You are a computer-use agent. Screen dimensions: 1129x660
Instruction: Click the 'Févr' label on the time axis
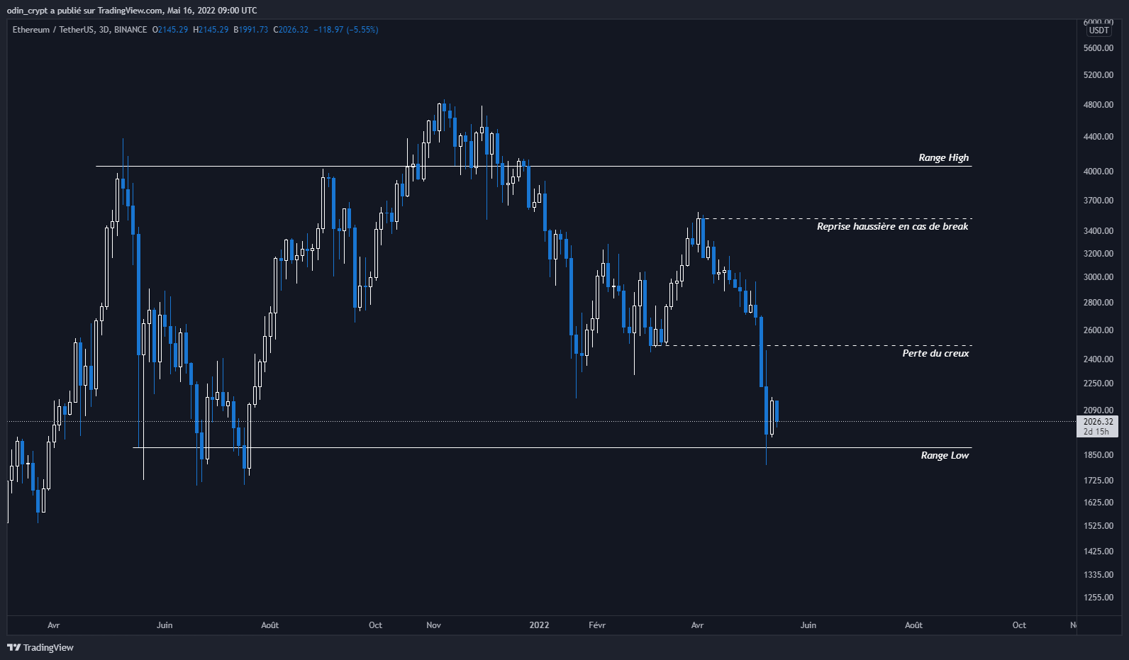click(x=597, y=625)
